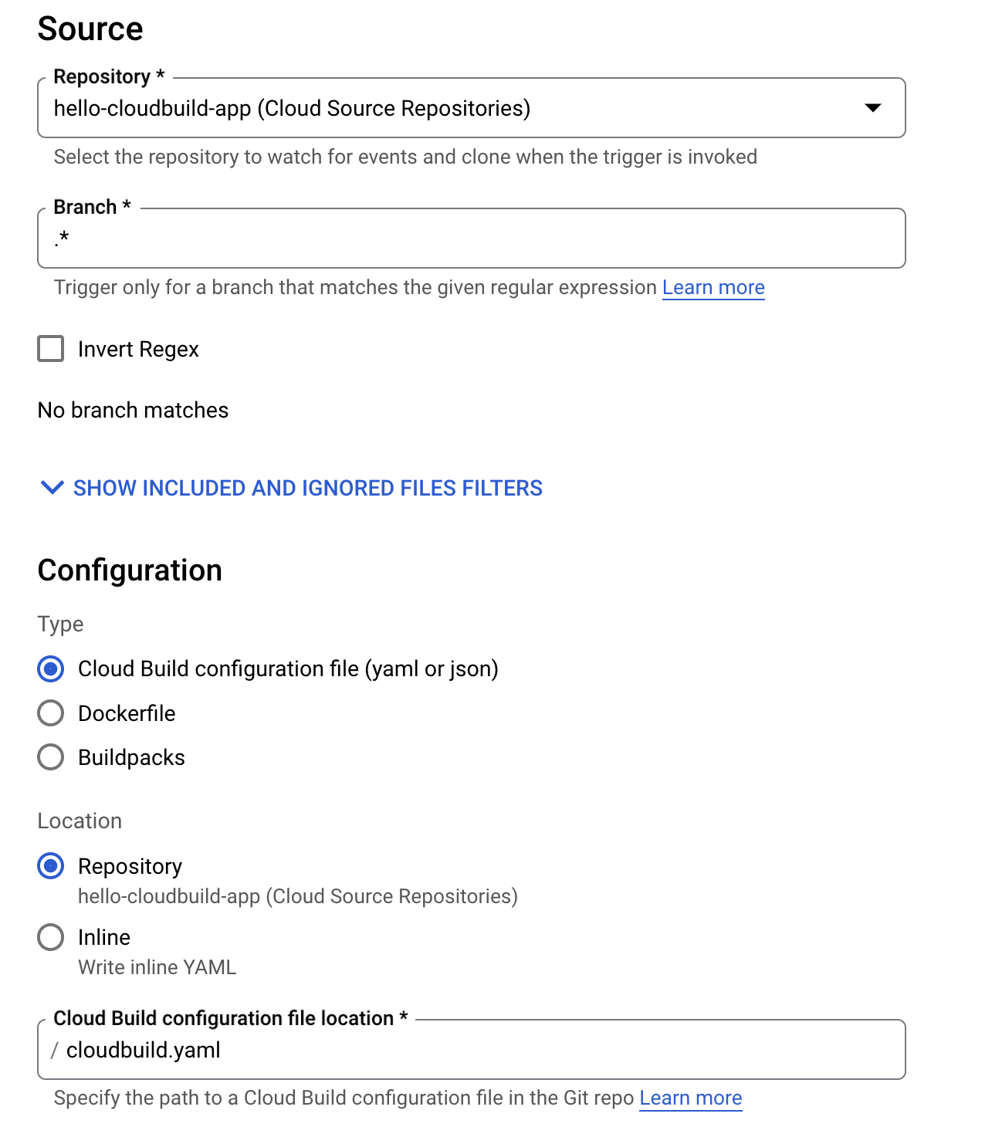Open Learn more link for configuration file path
The width and height of the screenshot is (1002, 1144).
(690, 1098)
